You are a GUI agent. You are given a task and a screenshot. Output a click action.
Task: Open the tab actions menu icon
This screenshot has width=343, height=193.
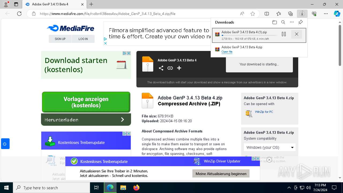pos(16,4)
